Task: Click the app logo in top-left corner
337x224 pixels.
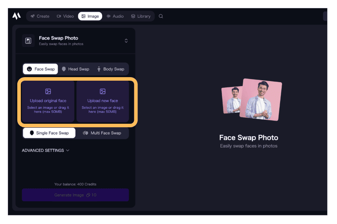Action: (16, 16)
